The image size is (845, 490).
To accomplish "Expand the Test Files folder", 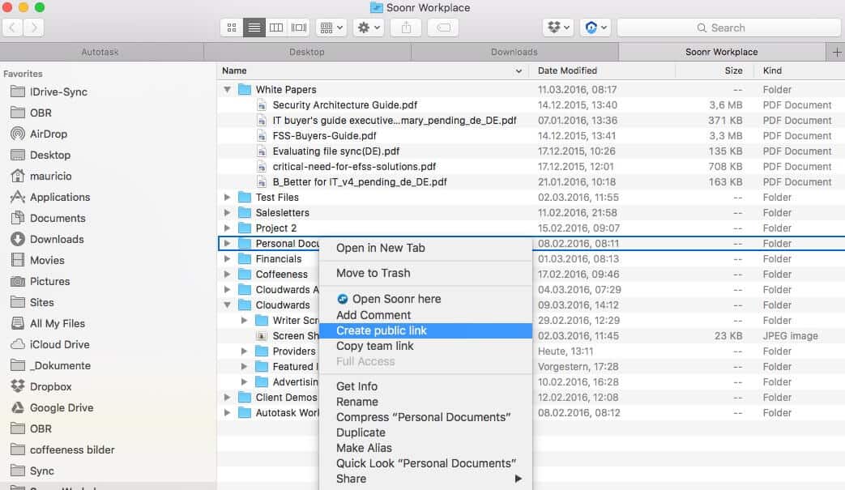I will point(228,197).
